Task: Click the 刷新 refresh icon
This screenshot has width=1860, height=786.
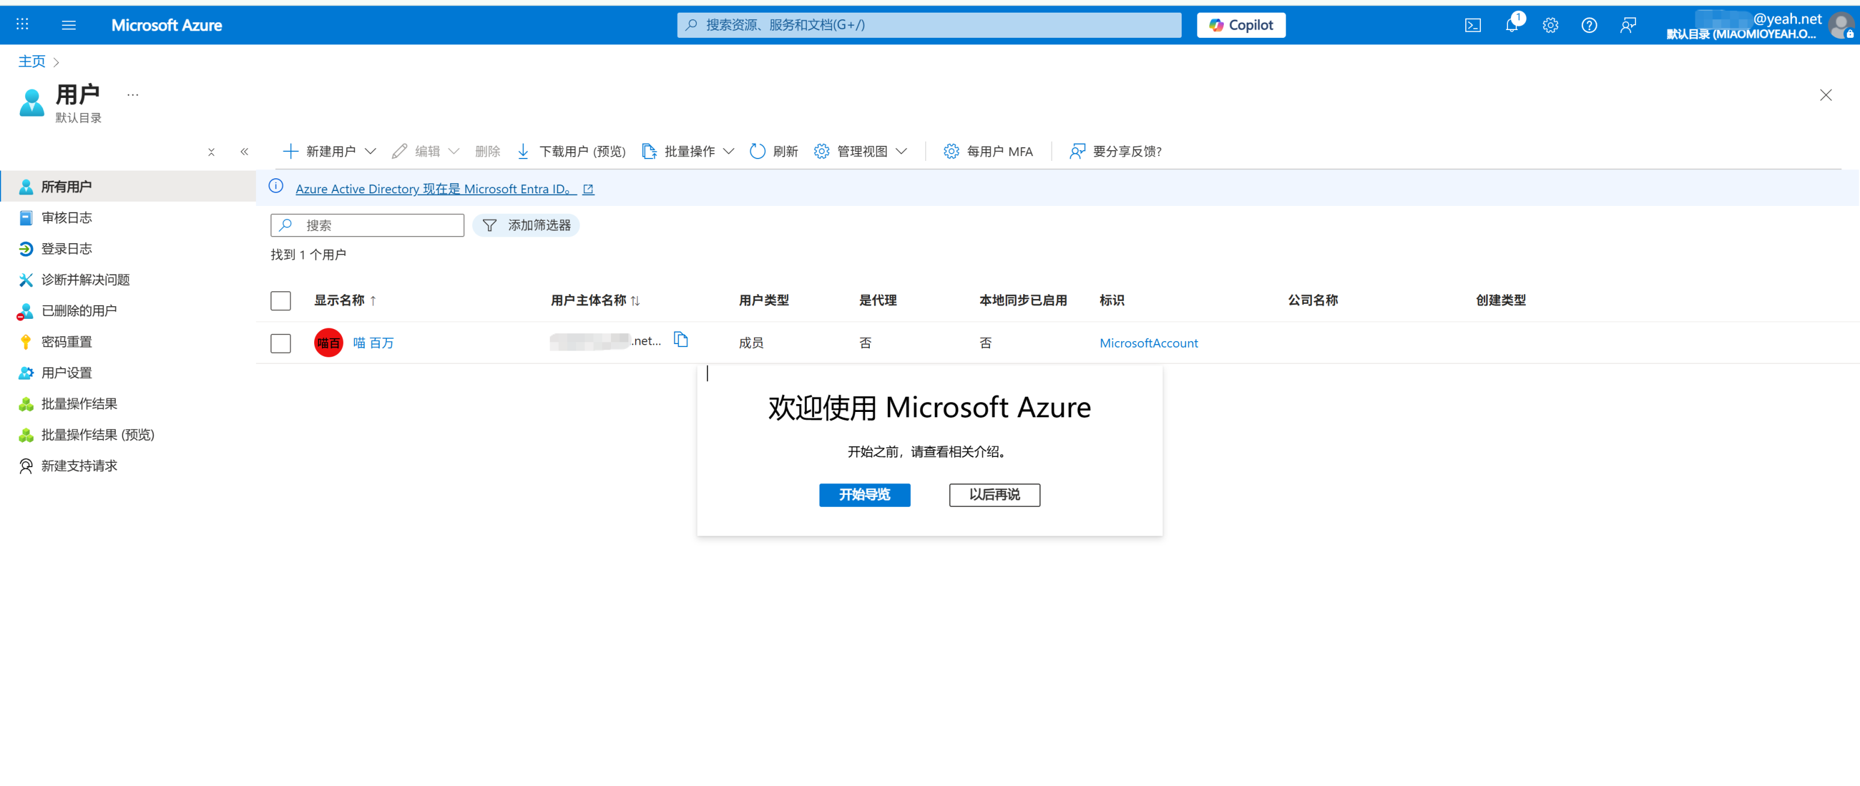Action: [x=773, y=151]
